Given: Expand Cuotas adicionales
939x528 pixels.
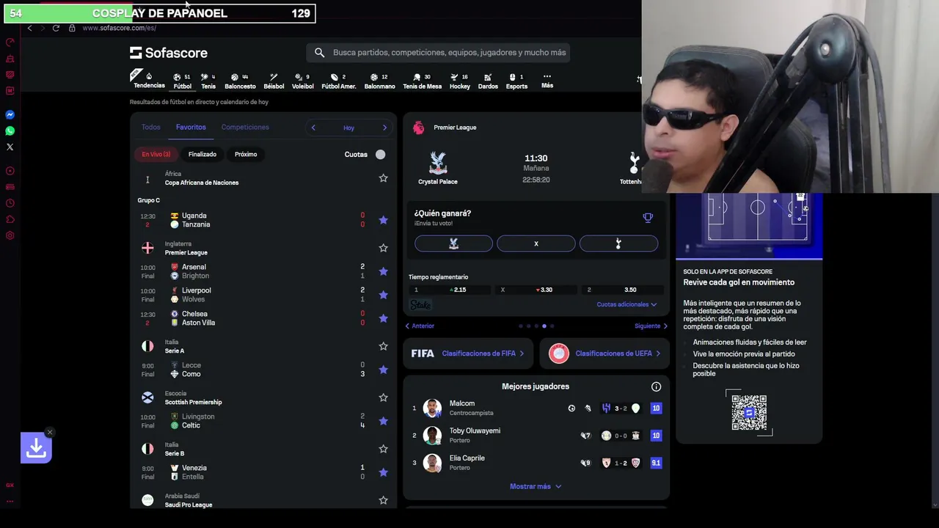Looking at the screenshot, I should pos(626,304).
